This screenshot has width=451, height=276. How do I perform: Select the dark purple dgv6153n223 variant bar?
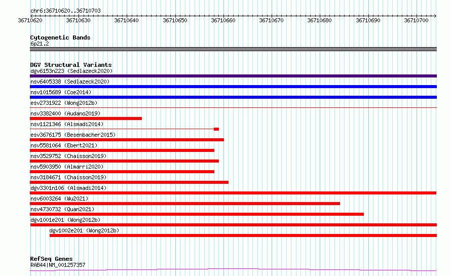pos(233,76)
